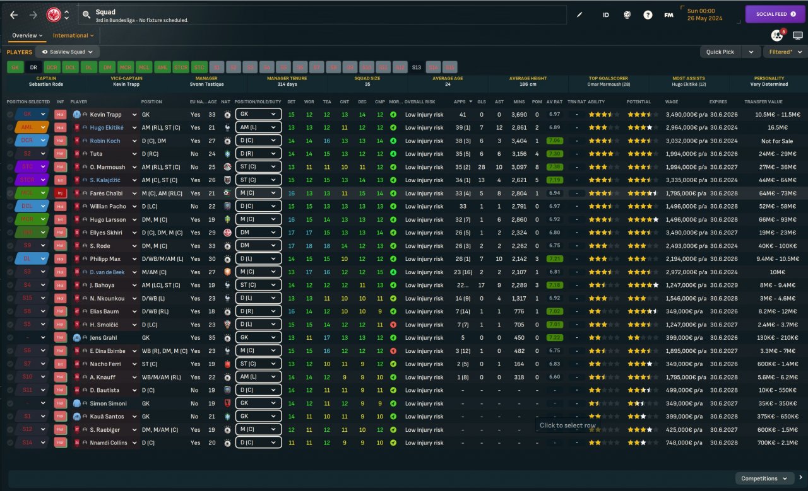Open the FM menu icon
The image size is (808, 491).
pyautogui.click(x=668, y=14)
